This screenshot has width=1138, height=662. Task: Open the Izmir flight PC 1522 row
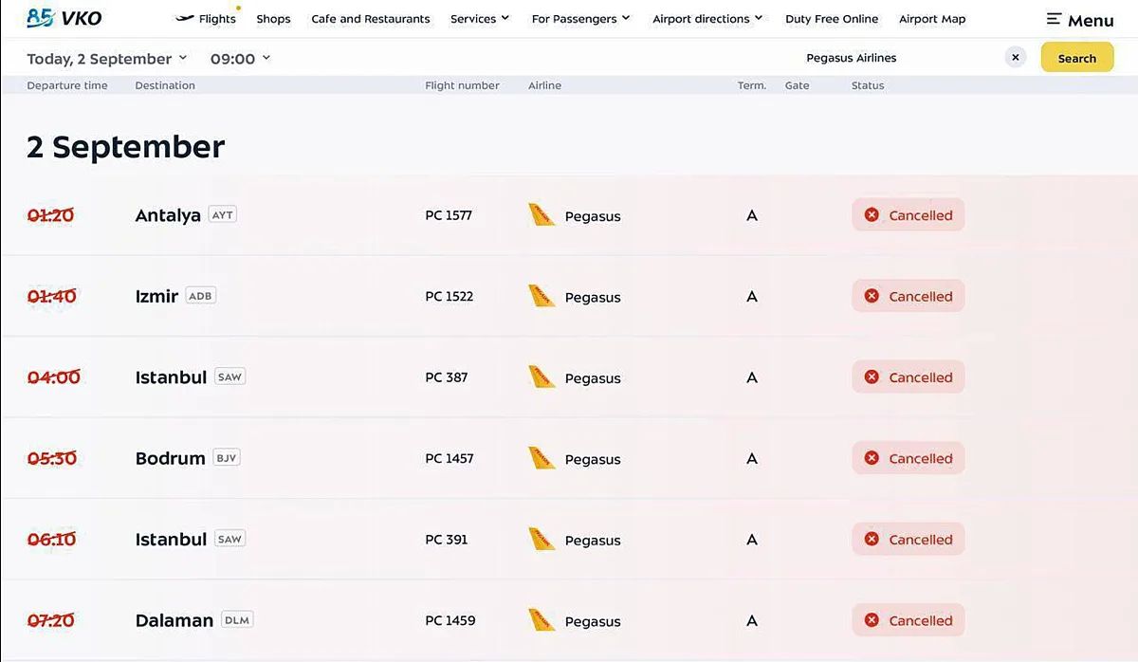pyautogui.click(x=569, y=296)
